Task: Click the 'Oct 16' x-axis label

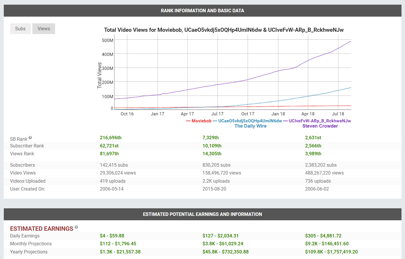Action: [127, 114]
